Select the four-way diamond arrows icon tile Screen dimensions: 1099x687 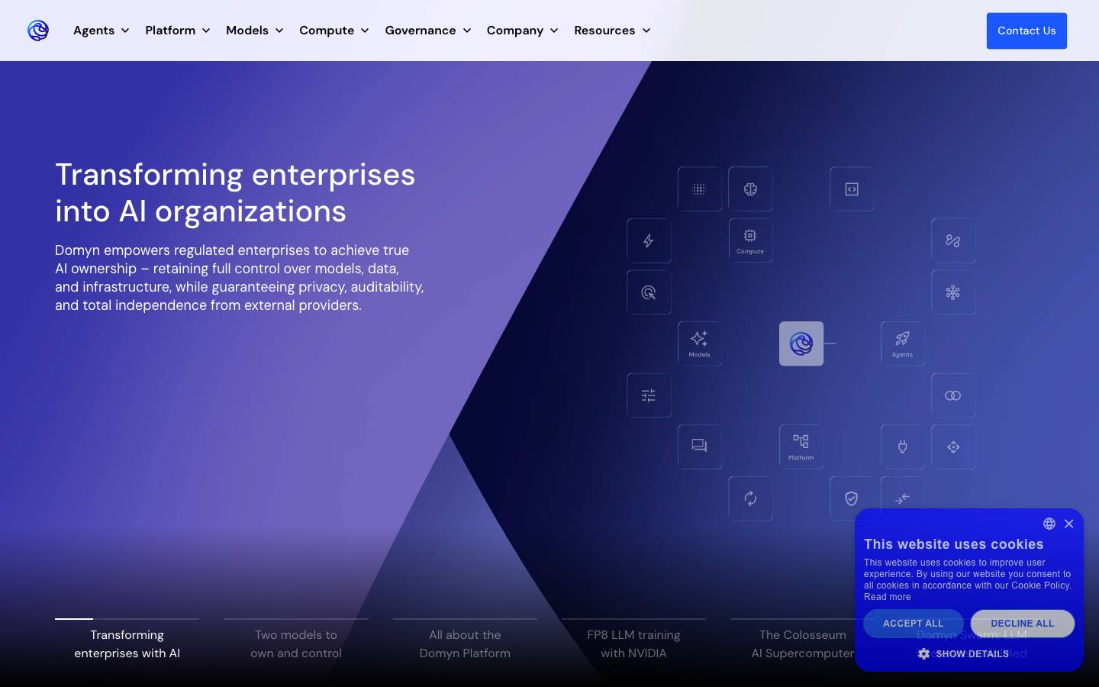pyautogui.click(x=953, y=447)
